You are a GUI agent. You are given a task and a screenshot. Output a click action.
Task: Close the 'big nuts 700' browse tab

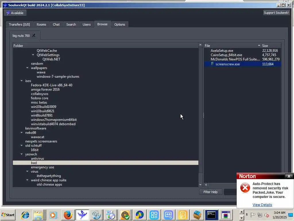click(x=34, y=35)
